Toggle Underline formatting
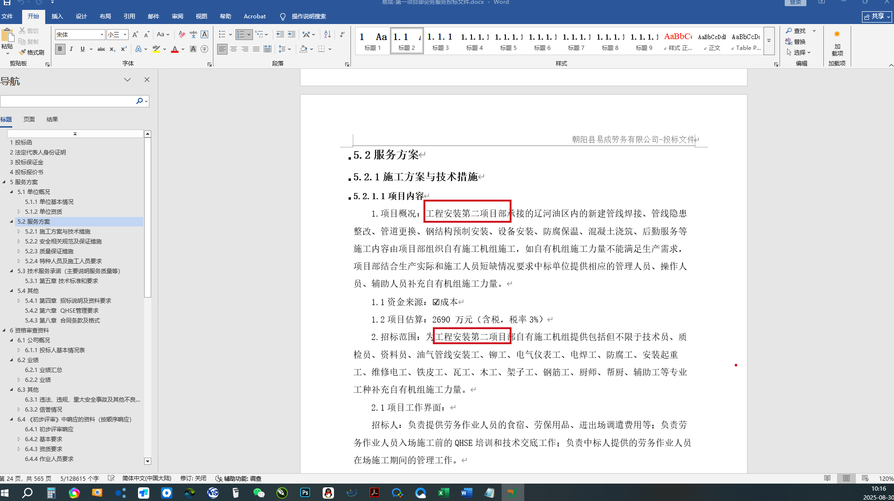This screenshot has height=501, width=894. 82,49
